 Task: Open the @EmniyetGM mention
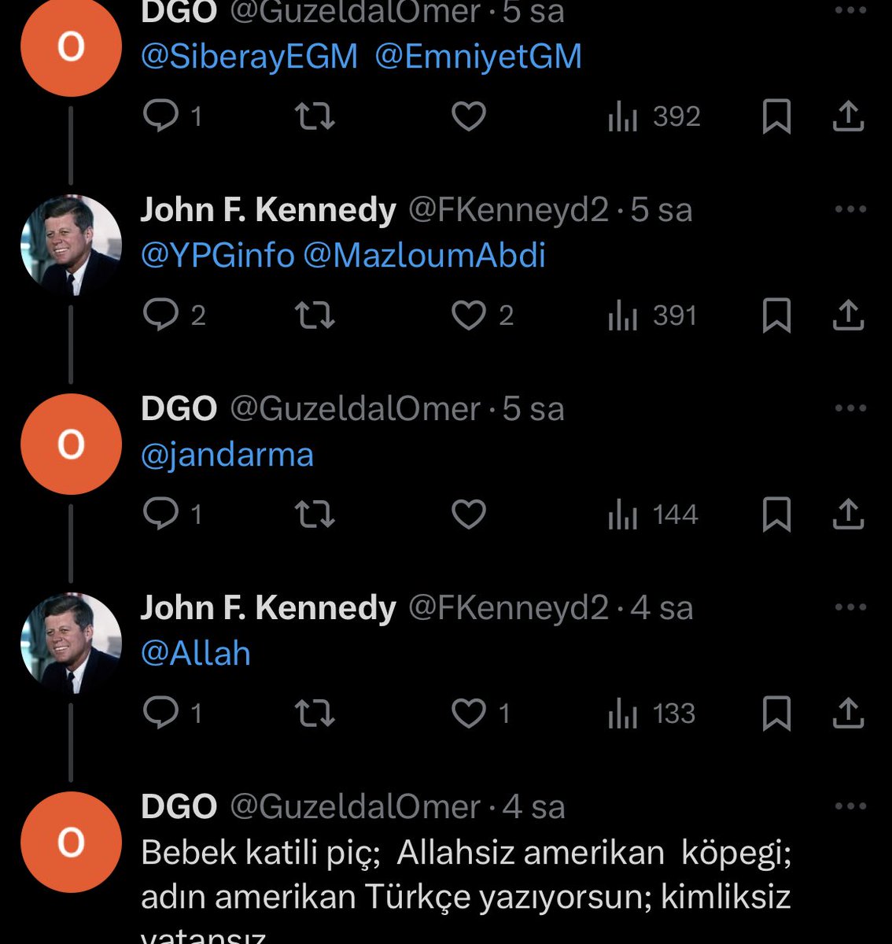[478, 57]
